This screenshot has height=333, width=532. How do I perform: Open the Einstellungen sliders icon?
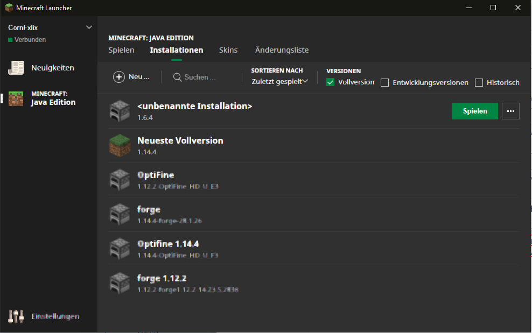[16, 316]
